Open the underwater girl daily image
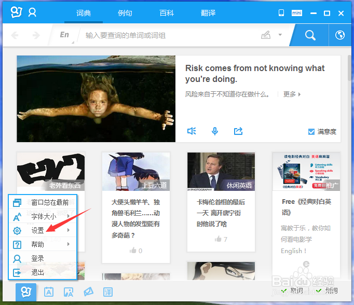Viewport: 354px width, 305px height. pos(96,99)
